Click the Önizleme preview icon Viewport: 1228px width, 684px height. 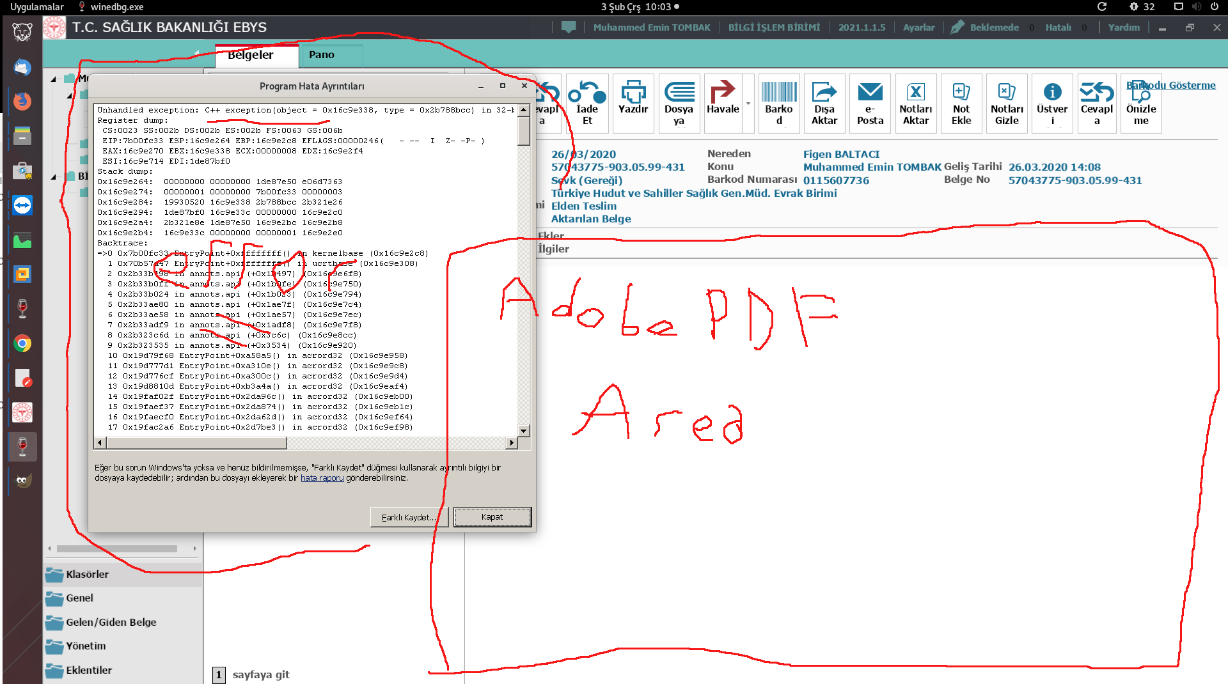coord(1141,103)
